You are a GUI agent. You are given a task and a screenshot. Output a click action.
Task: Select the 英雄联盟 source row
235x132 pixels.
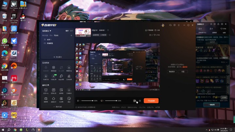tap(57, 43)
